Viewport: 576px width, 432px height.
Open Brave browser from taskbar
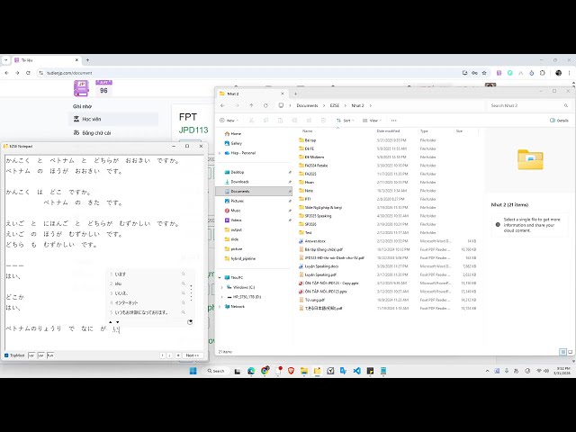tap(291, 371)
